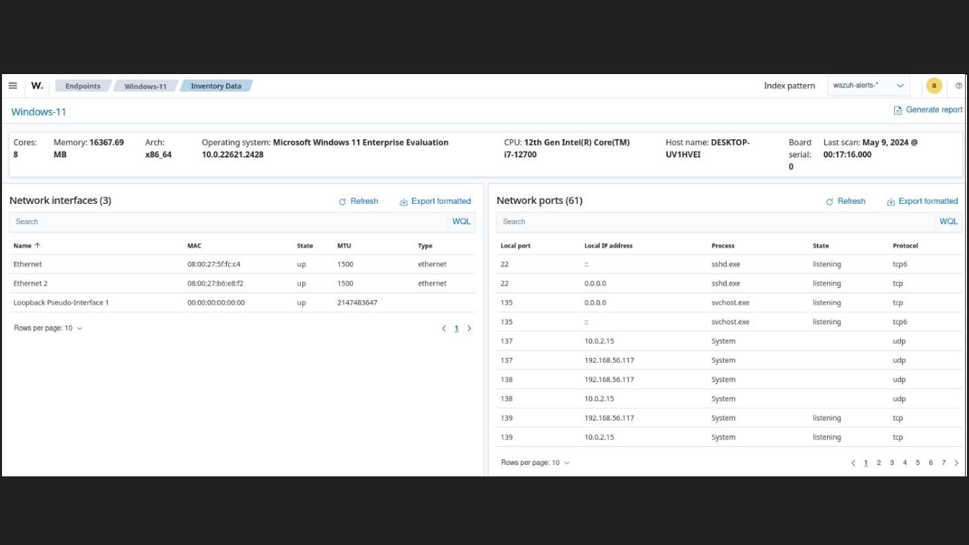This screenshot has height=545, width=969.
Task: Go to page 7 of Network ports
Action: coord(943,463)
